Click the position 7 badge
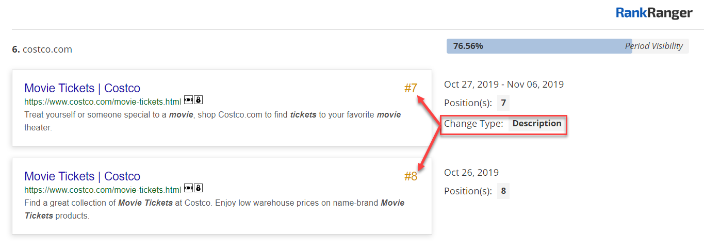This screenshot has width=704, height=250. pos(503,103)
